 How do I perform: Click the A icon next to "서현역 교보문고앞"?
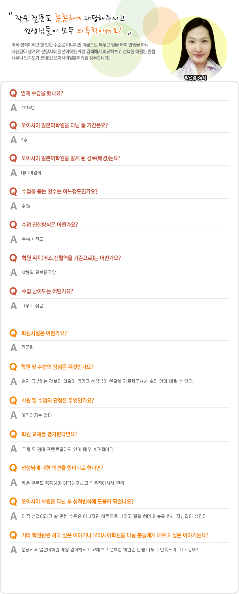coord(13,272)
